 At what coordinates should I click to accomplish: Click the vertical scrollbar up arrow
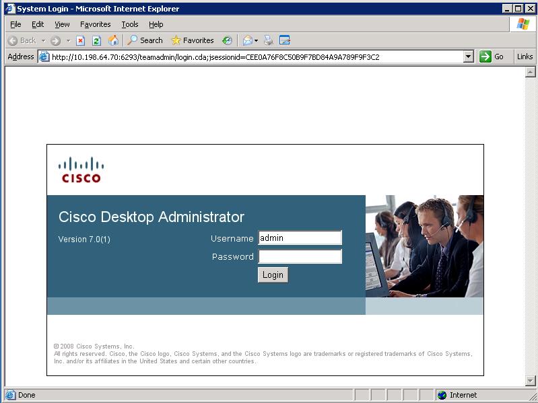click(x=530, y=72)
